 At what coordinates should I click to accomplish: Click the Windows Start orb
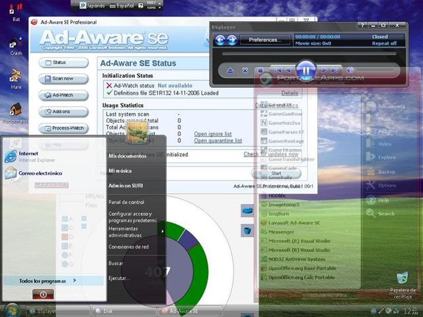[11, 310]
